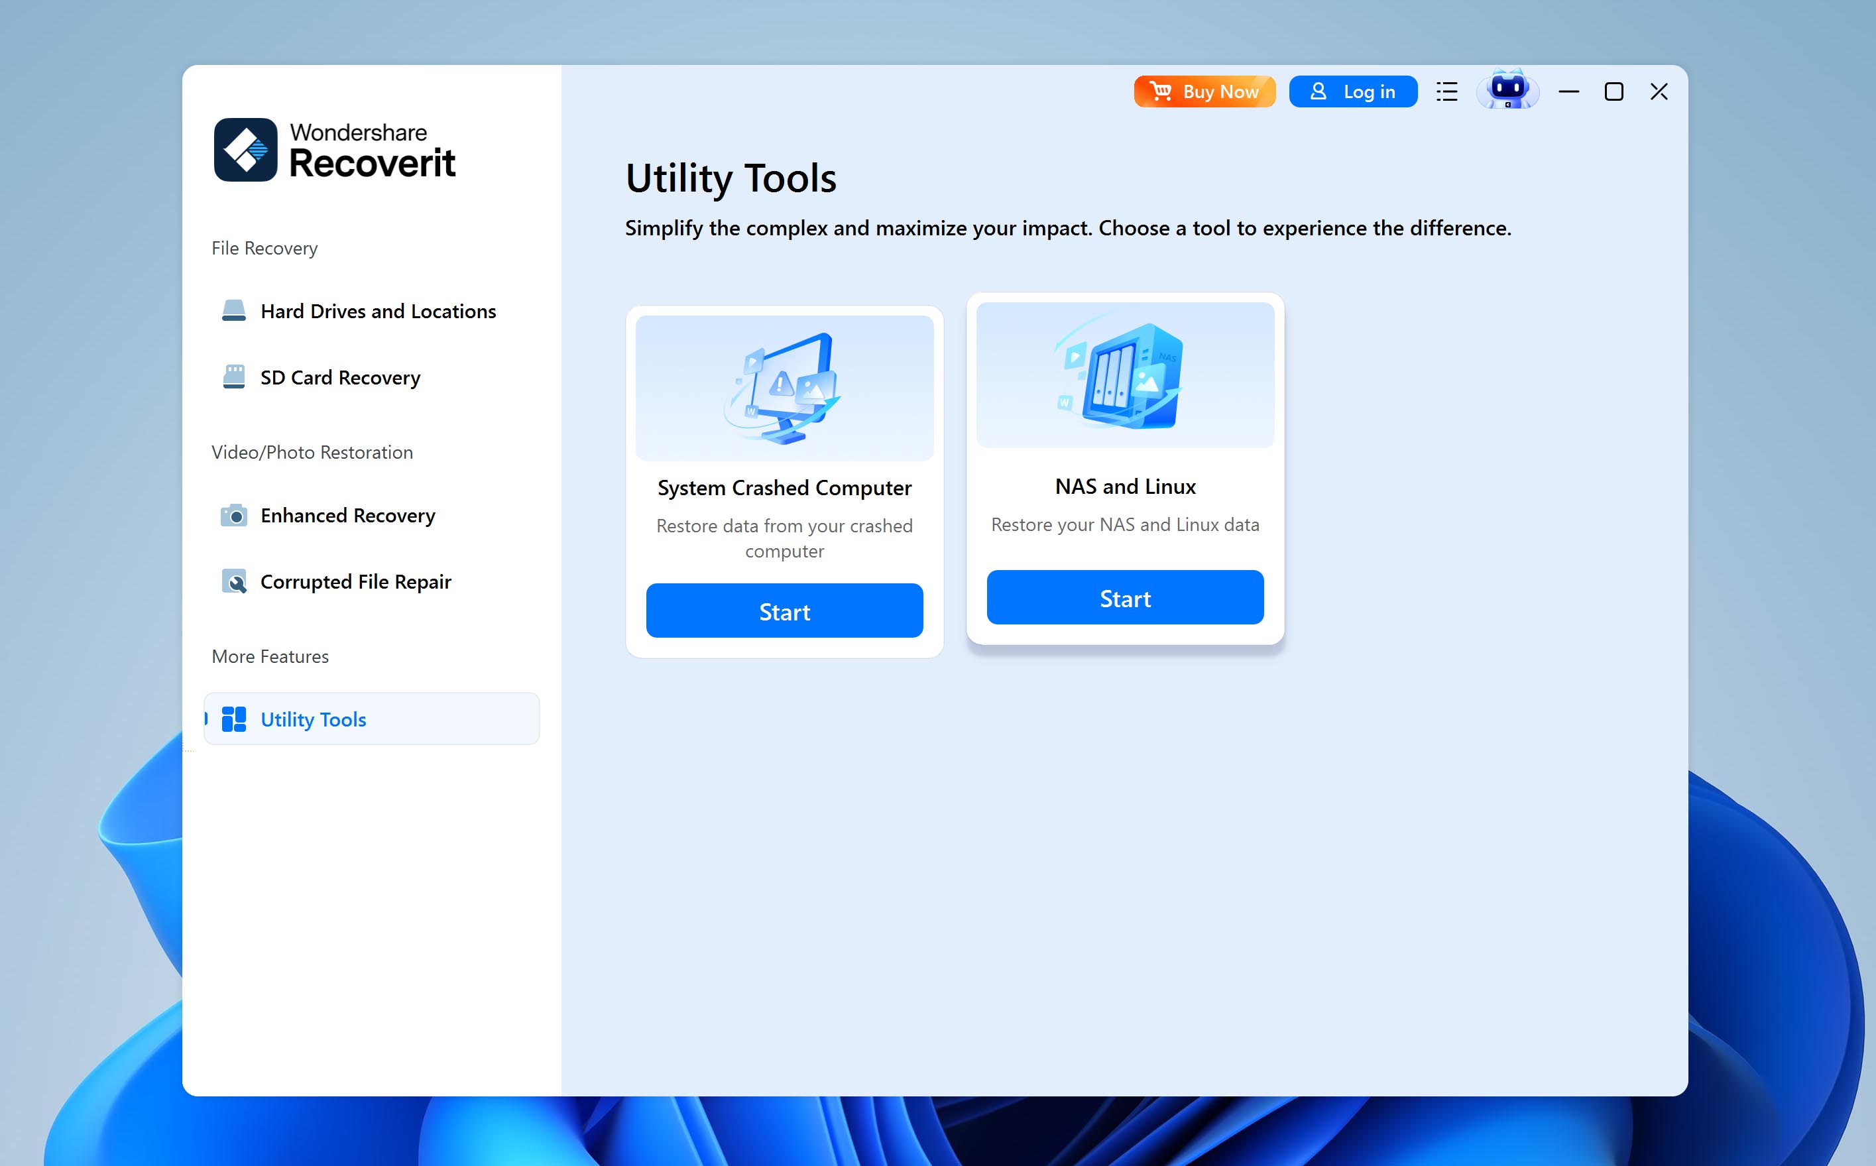Click the Corrupted File Repair magnifier icon

(233, 581)
